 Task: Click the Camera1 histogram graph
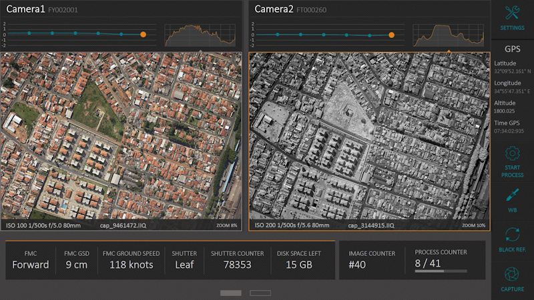click(x=200, y=35)
